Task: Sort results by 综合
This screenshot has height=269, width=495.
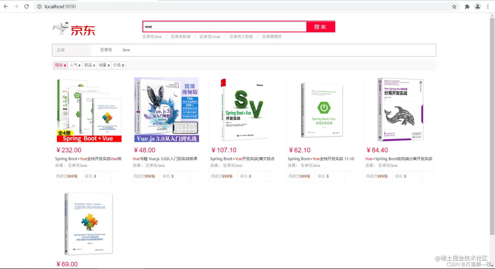Action: (x=61, y=65)
